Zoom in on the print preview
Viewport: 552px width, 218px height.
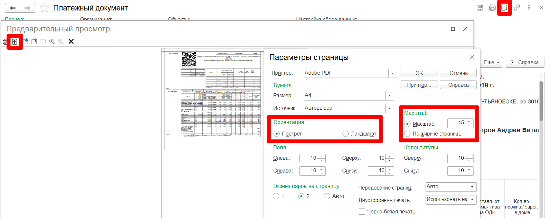click(52, 42)
